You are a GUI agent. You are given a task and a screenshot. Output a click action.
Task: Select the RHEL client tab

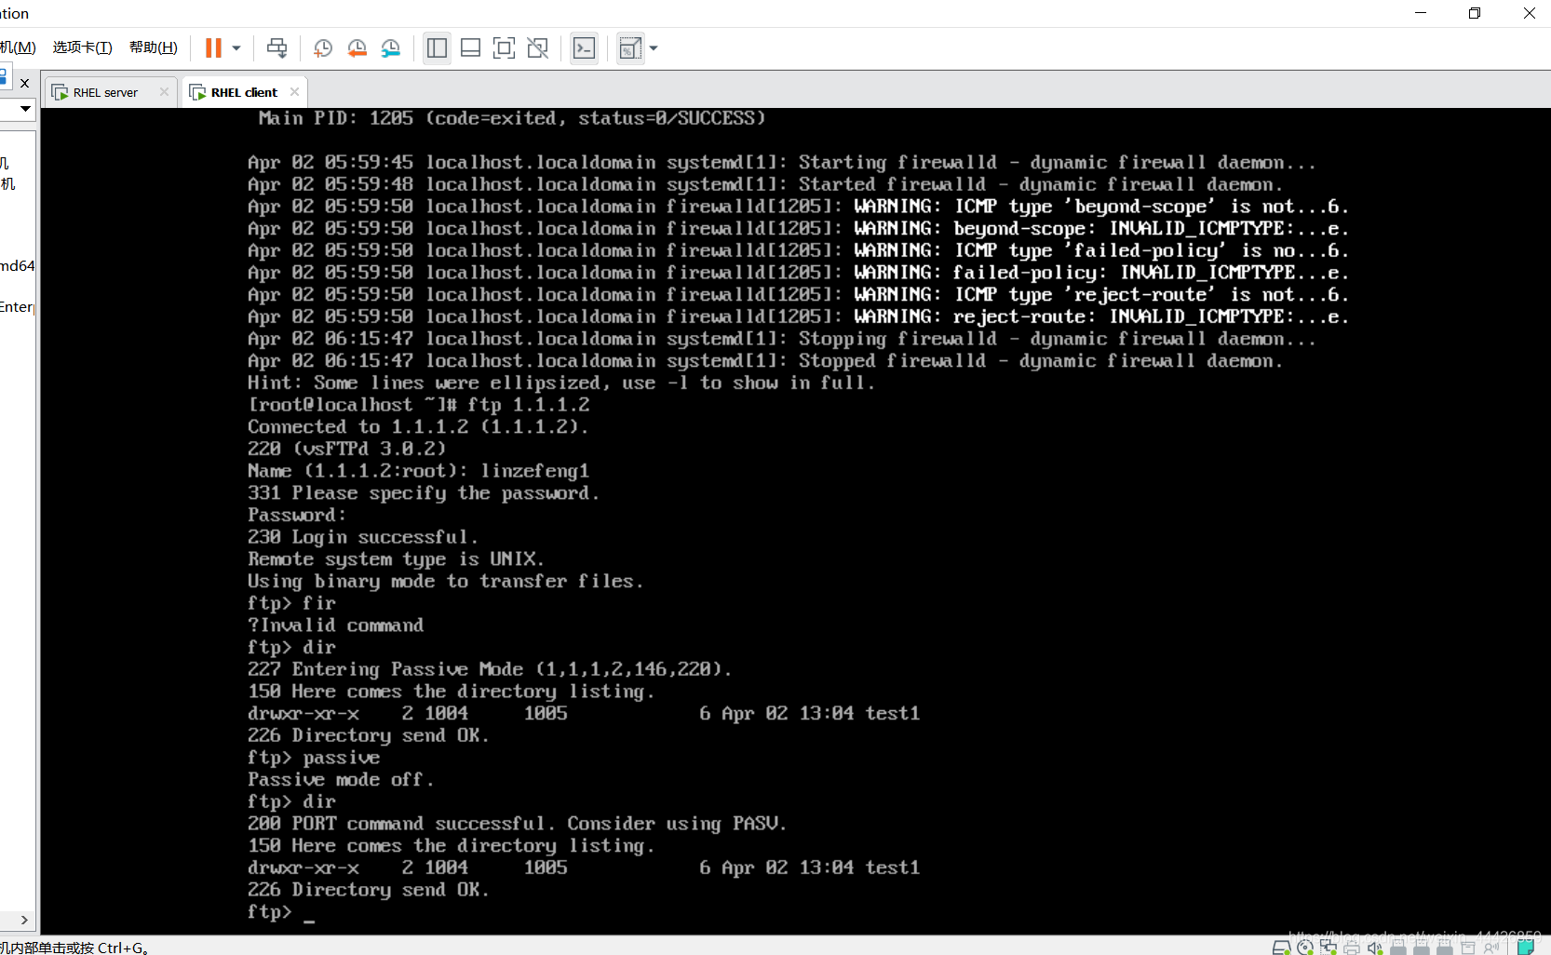(x=244, y=92)
